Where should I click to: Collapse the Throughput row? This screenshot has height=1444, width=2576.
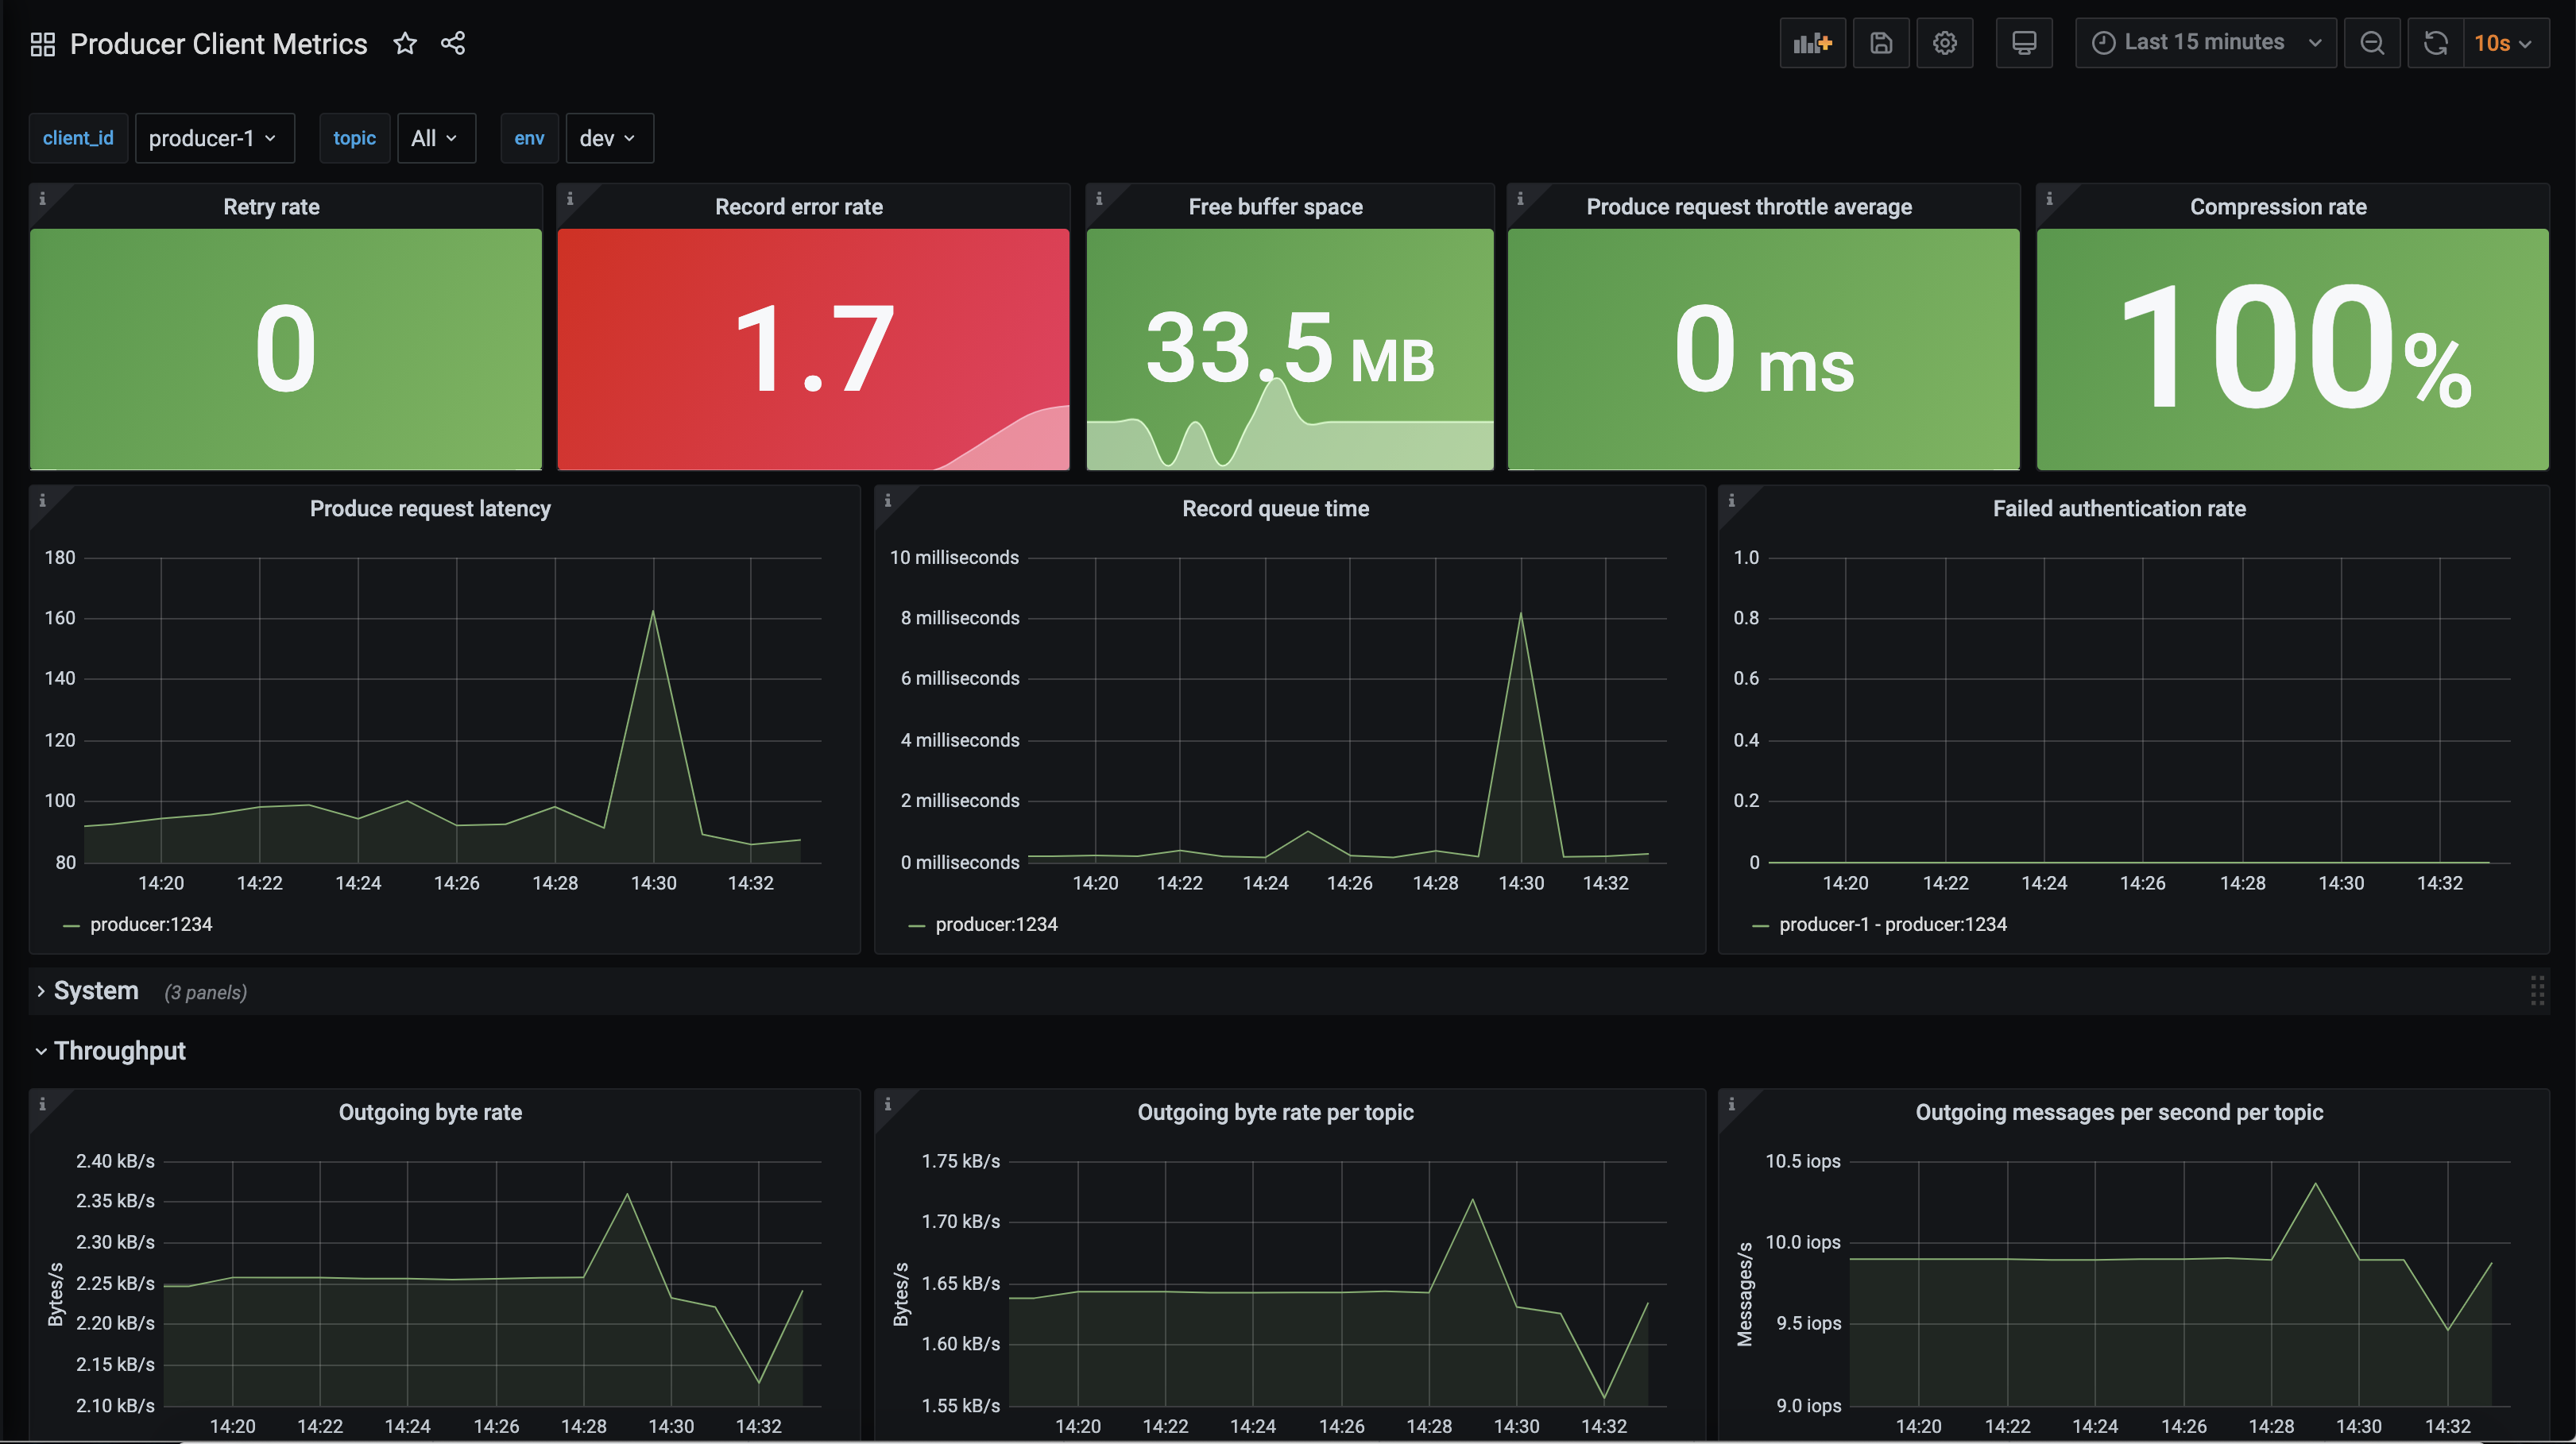click(119, 1052)
